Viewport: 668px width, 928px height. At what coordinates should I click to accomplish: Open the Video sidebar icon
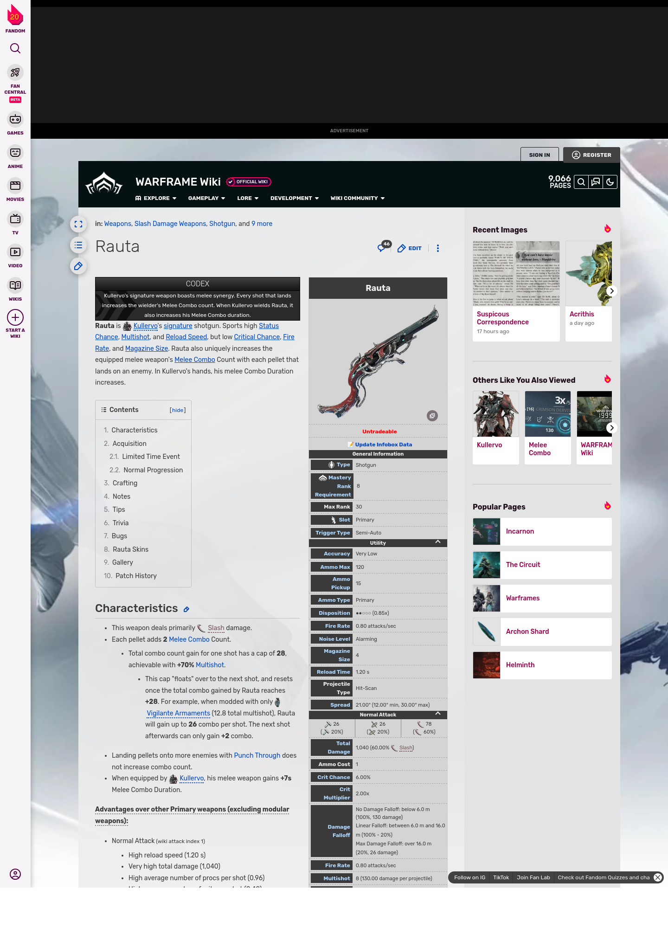pyautogui.click(x=15, y=252)
